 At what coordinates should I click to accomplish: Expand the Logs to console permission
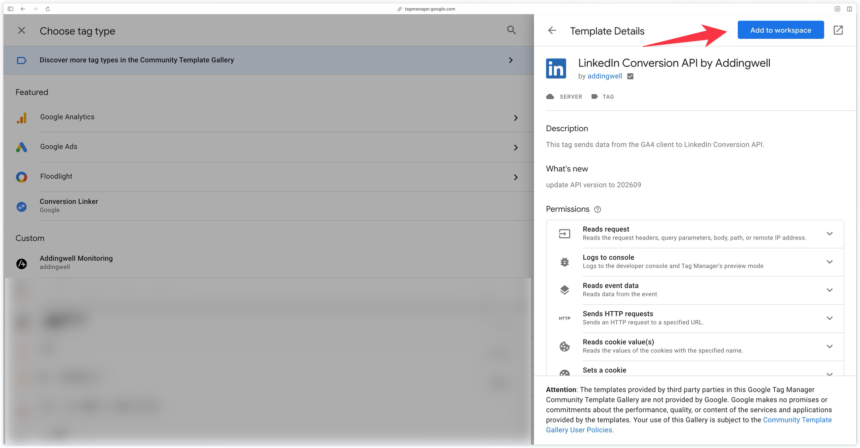[829, 262]
